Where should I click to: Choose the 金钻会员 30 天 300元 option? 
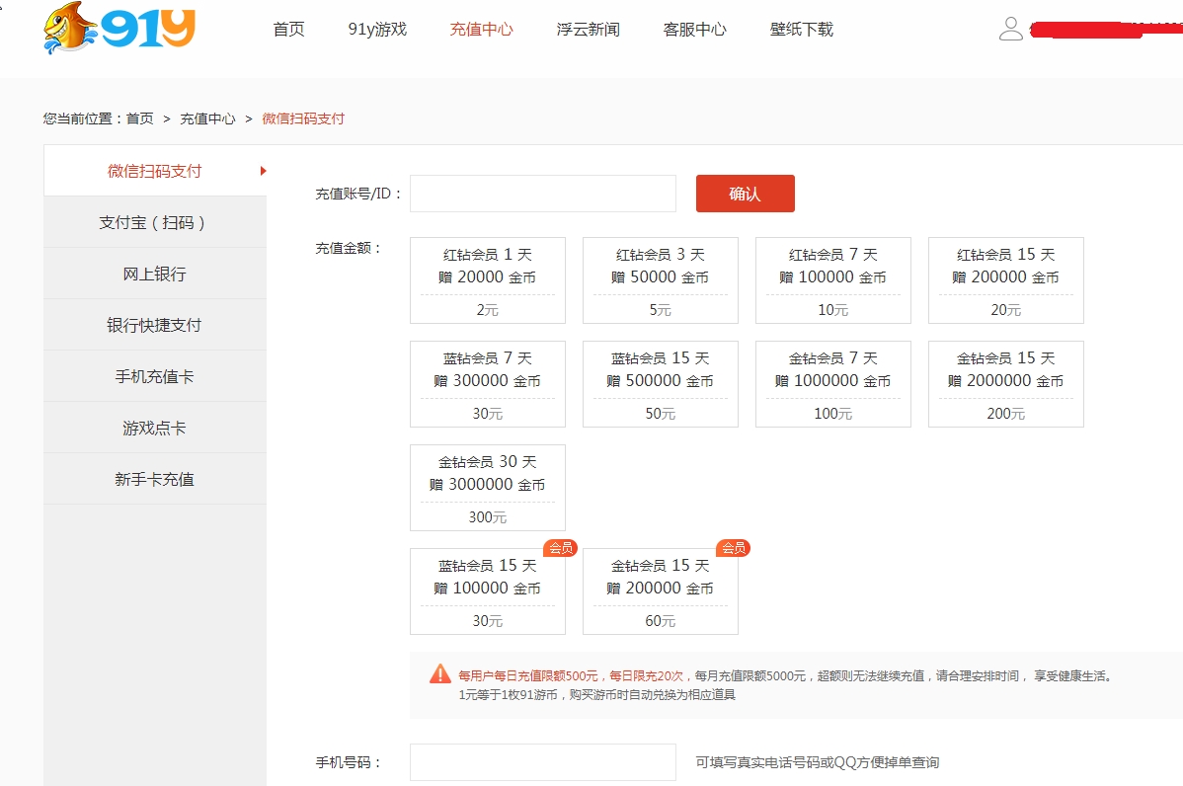(488, 488)
